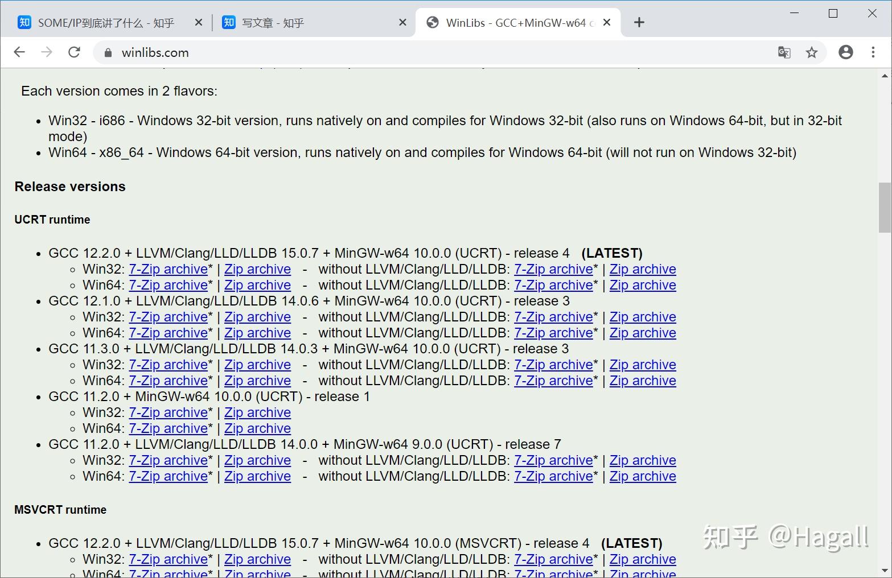This screenshot has height=578, width=892.
Task: Download Win32 Zip archive for GCC 12.1.0
Action: 257,317
